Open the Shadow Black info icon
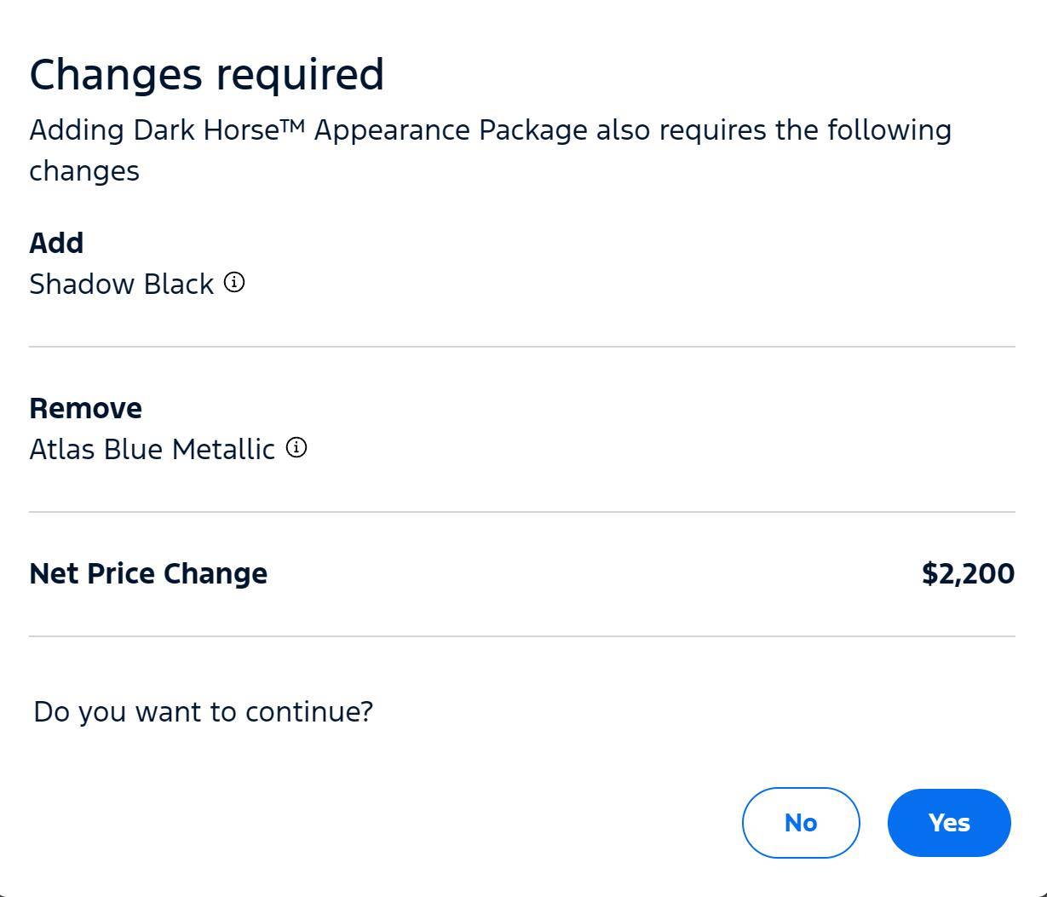Screen dimensions: 1047x897 pos(234,283)
